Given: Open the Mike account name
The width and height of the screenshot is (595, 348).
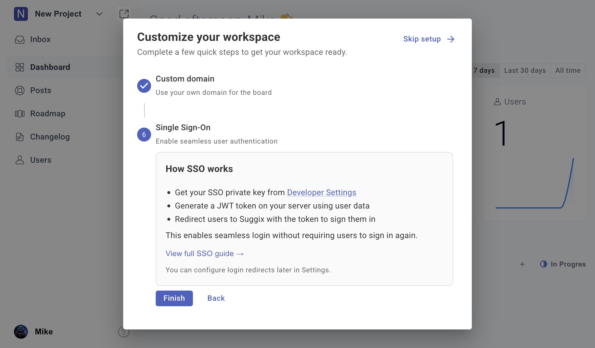Looking at the screenshot, I should click(x=44, y=332).
